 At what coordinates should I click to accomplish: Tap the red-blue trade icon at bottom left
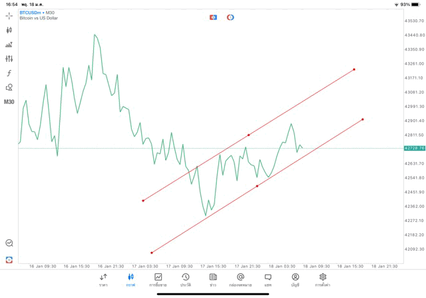coord(9,259)
